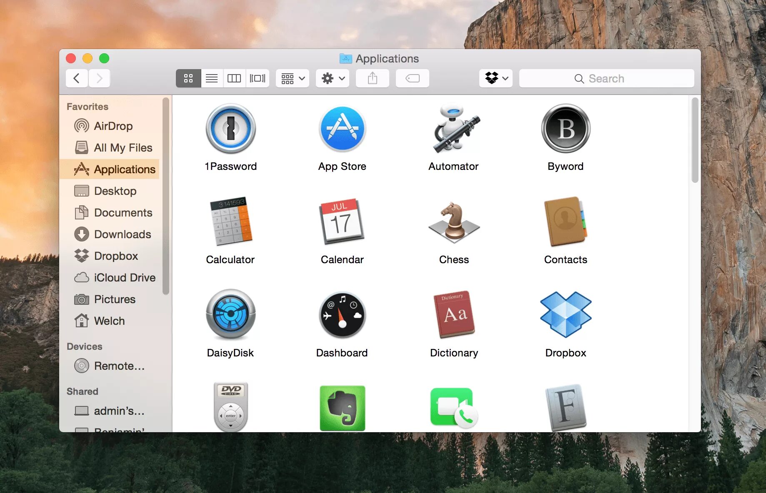This screenshot has height=493, width=766.
Task: Select Applications in the sidebar
Action: click(x=110, y=169)
